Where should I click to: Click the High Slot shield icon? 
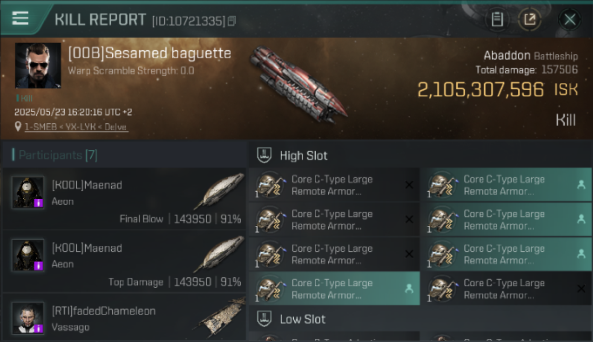265,155
